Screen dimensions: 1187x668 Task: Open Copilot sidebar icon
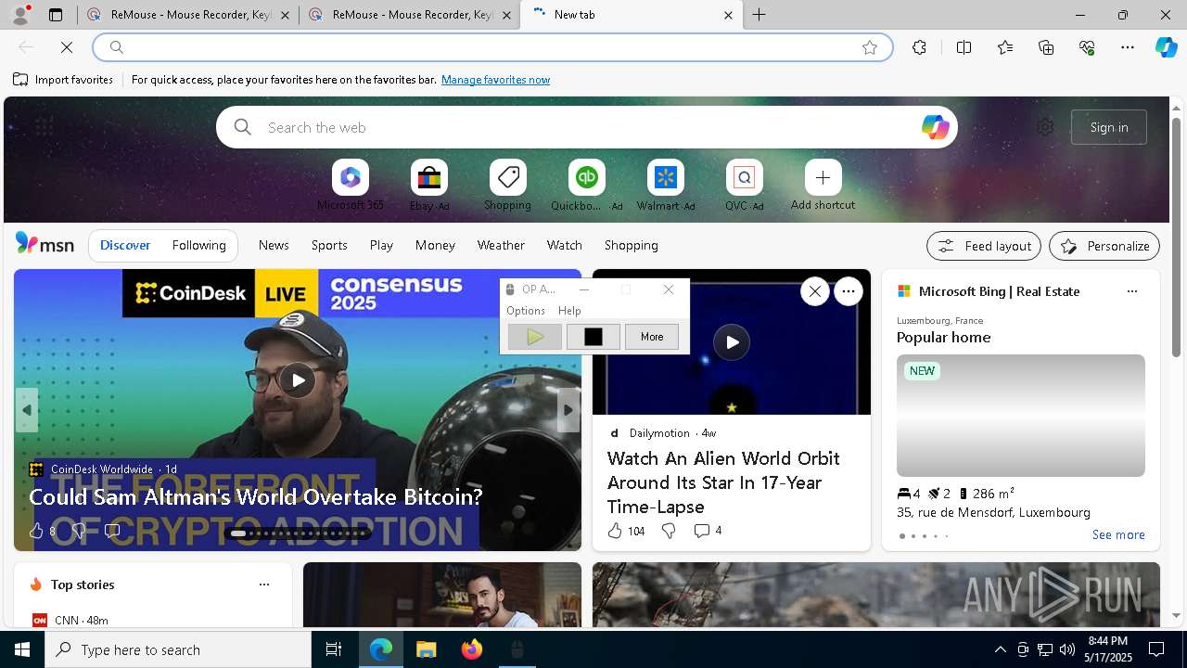point(1166,47)
